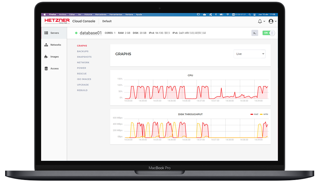This screenshot has width=319, height=182.
Task: Open the Marcadores menu
Action: pyautogui.click(x=101, y=14)
